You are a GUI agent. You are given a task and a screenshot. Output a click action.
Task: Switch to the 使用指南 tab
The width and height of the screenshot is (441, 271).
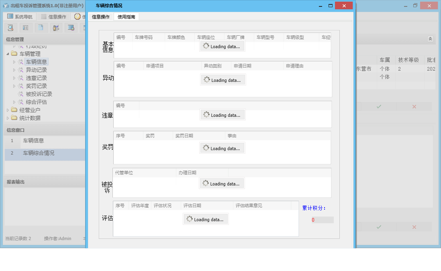[x=127, y=17]
